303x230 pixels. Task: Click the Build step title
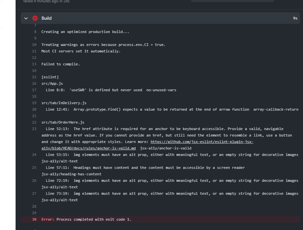[x=46, y=18]
